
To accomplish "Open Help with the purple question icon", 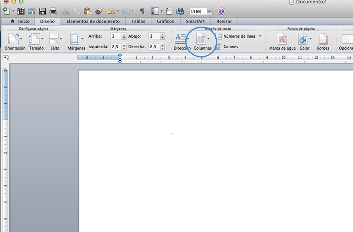I will (x=221, y=11).
